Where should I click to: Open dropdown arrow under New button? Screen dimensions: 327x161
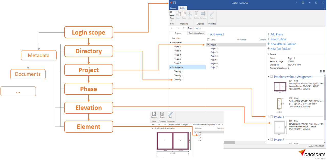coord(172,20)
